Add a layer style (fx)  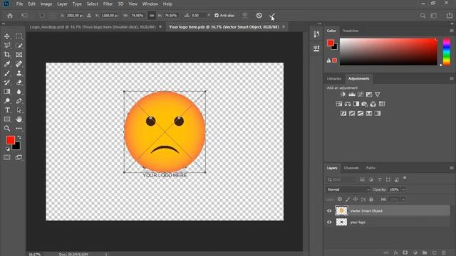click(x=395, y=253)
